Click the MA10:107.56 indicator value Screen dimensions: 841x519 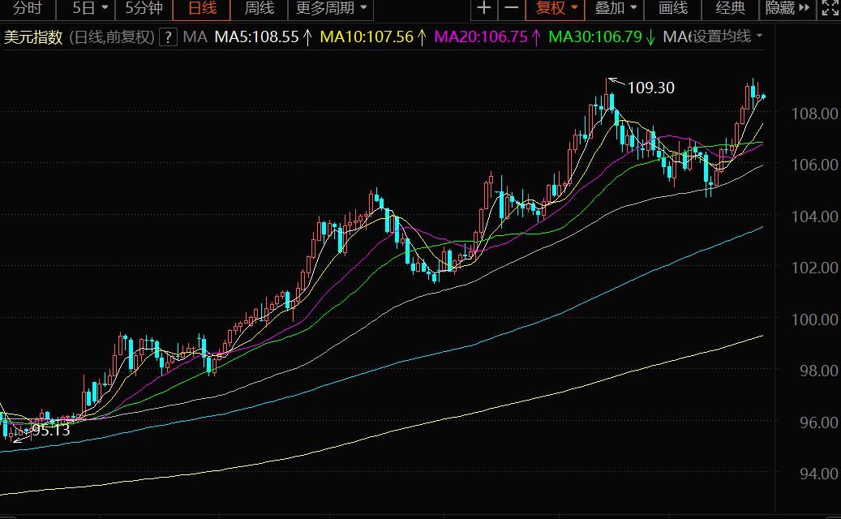point(367,37)
